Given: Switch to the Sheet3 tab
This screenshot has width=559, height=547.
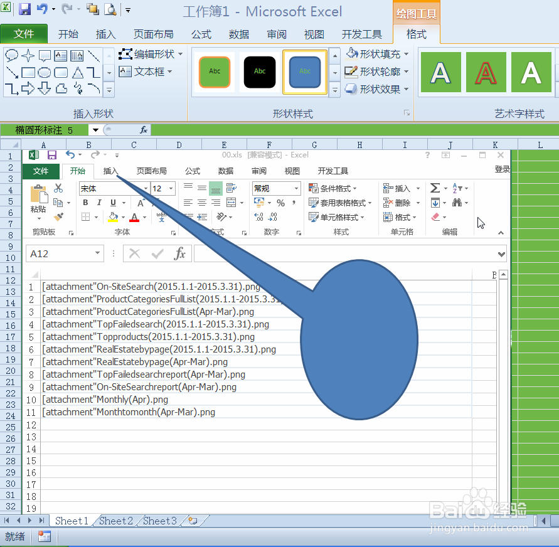Looking at the screenshot, I should (x=160, y=521).
